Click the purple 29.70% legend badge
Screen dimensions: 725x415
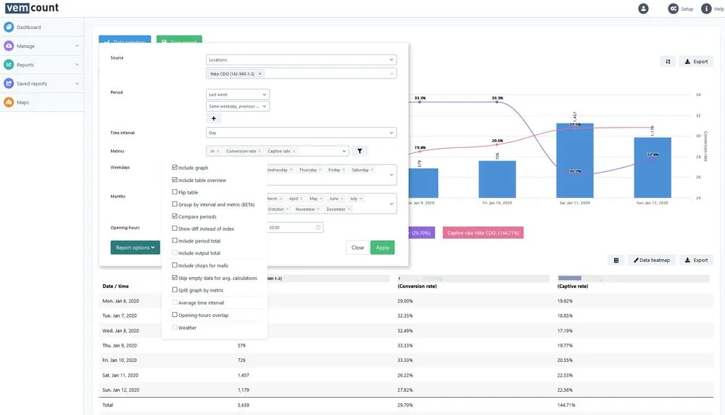click(422, 233)
